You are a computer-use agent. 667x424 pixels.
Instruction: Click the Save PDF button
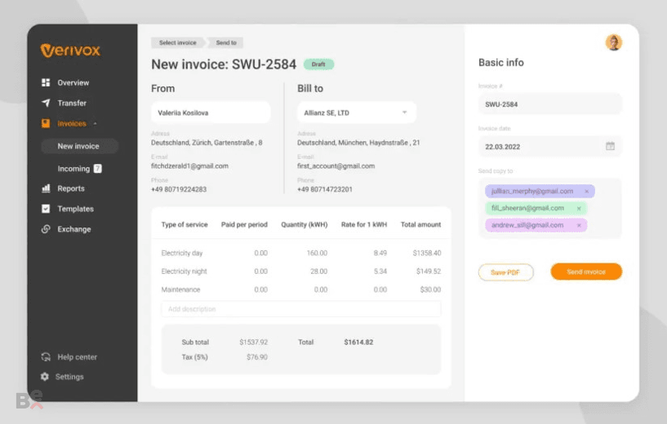[x=506, y=272]
